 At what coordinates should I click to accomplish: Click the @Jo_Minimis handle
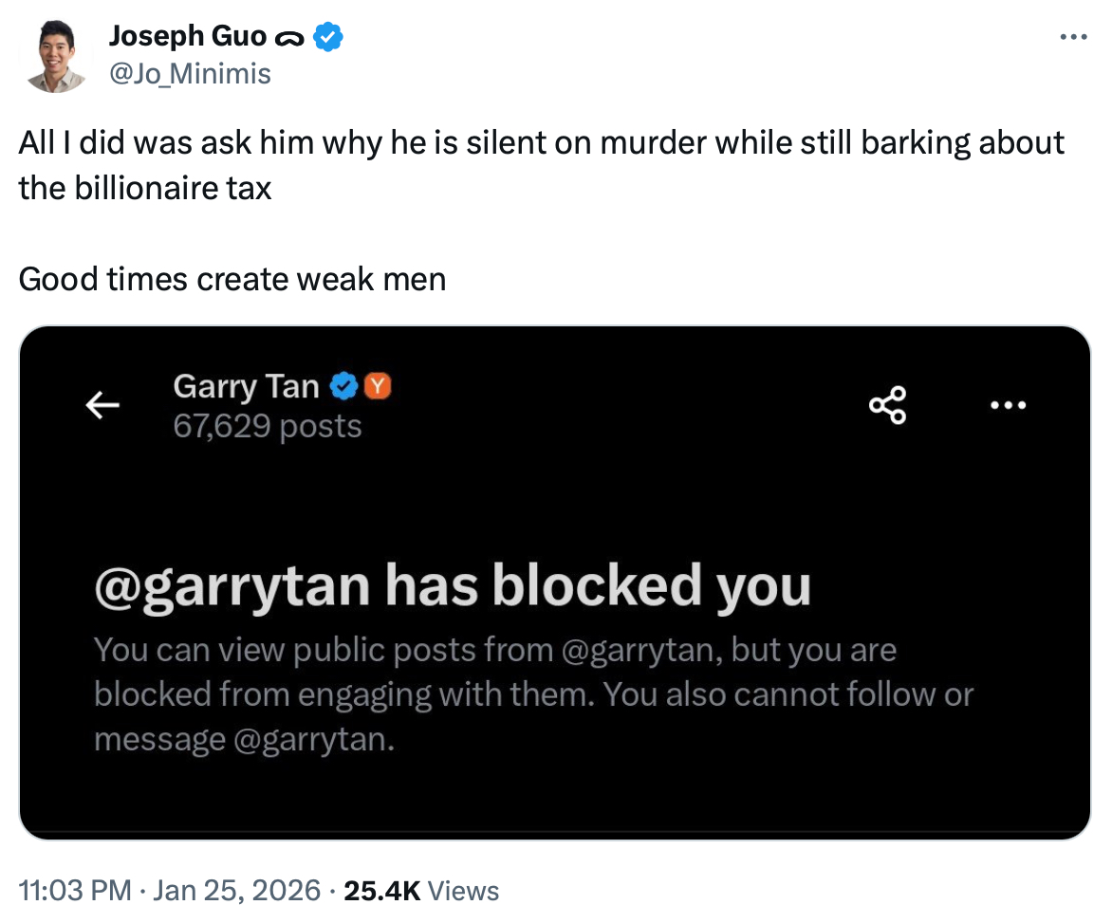point(190,74)
